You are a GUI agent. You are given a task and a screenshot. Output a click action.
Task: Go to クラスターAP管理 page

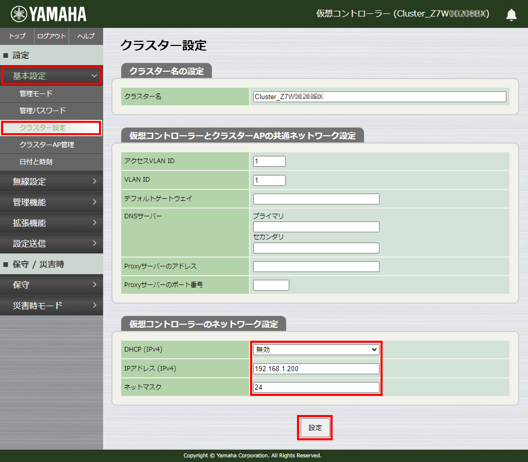(46, 145)
